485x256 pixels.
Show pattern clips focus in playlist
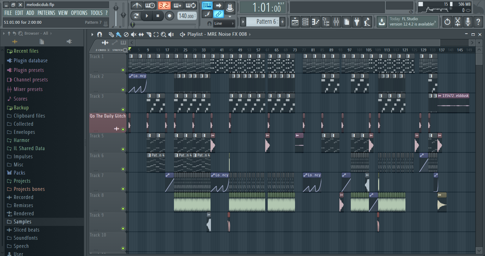pyautogui.click(x=123, y=42)
